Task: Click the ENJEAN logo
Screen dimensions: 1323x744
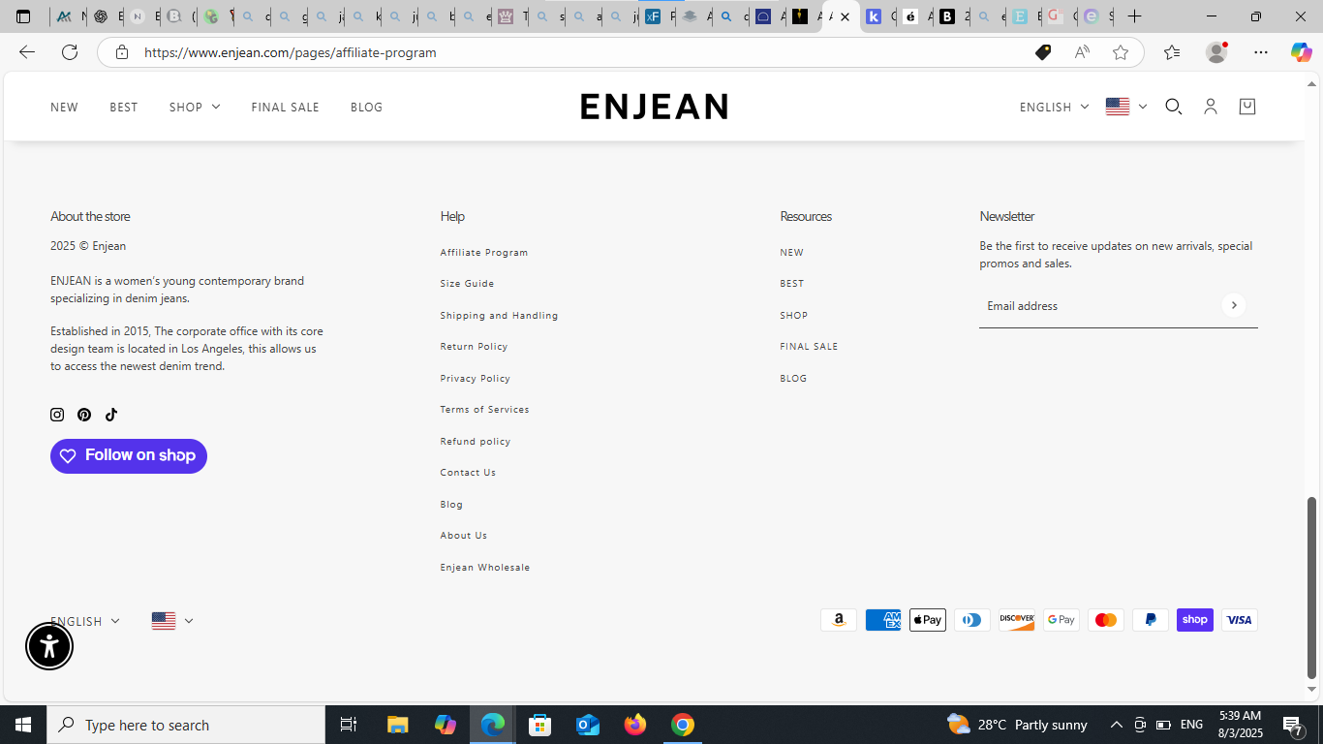Action: pos(654,107)
